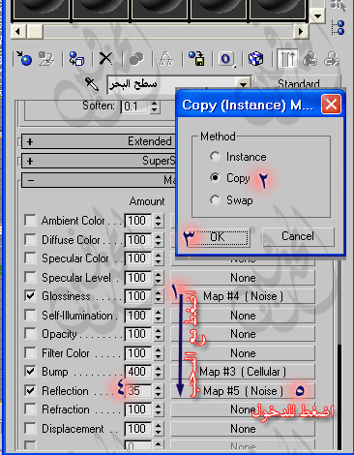Open the Map #5 (Noise) Reflection slot
Viewport: 354px width, 455px height.
[x=243, y=391]
